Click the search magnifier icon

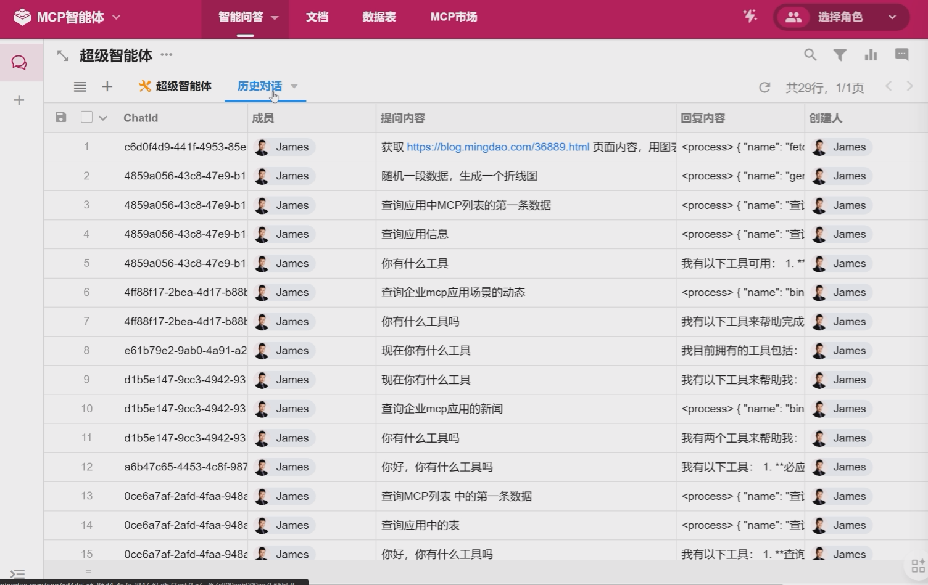click(810, 55)
